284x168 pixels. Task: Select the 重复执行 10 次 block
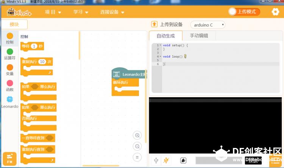point(37,67)
